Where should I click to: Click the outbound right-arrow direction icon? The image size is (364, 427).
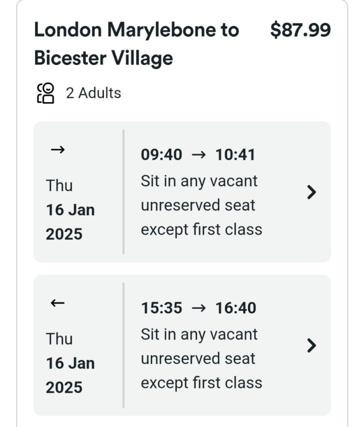[x=57, y=150]
